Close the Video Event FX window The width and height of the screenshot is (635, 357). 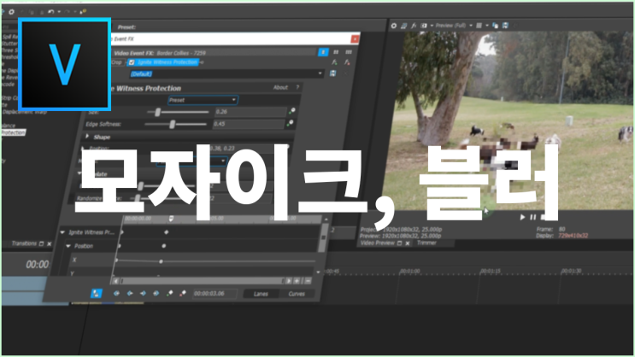coord(355,38)
